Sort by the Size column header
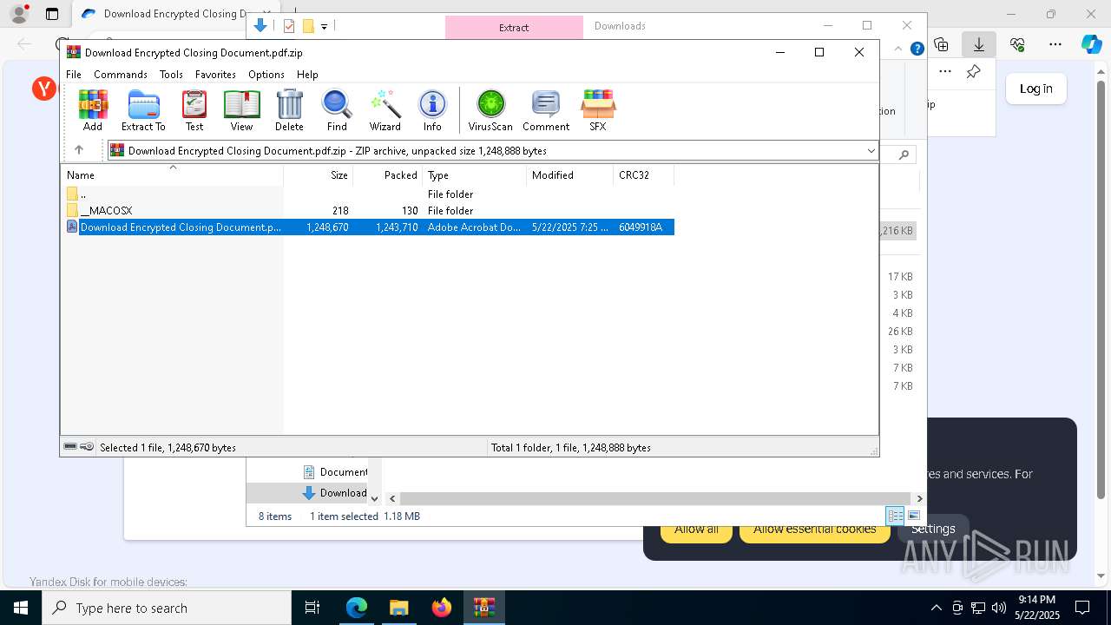The width and height of the screenshot is (1111, 625). click(319, 175)
